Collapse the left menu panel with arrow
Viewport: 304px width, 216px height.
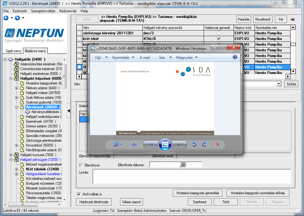click(x=69, y=111)
